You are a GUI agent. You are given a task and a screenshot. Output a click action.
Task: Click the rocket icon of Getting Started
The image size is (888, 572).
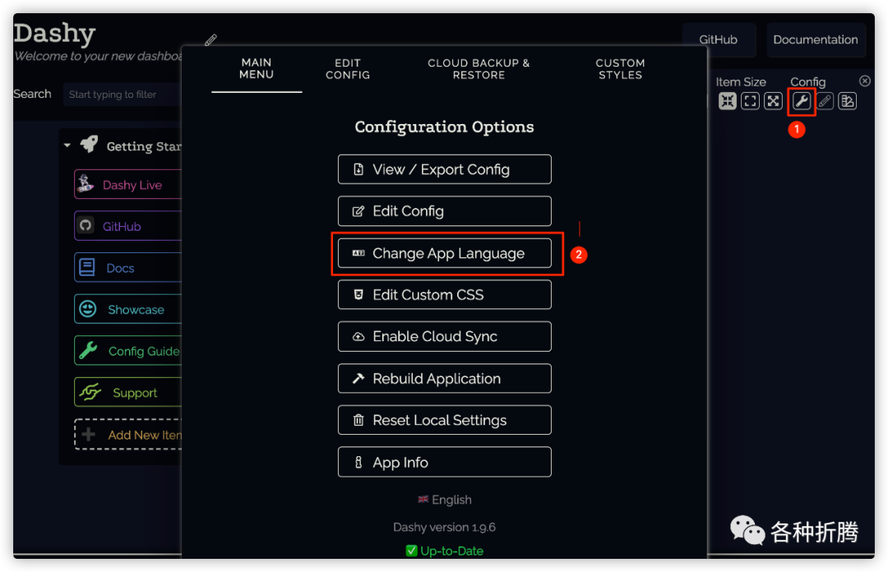(89, 145)
